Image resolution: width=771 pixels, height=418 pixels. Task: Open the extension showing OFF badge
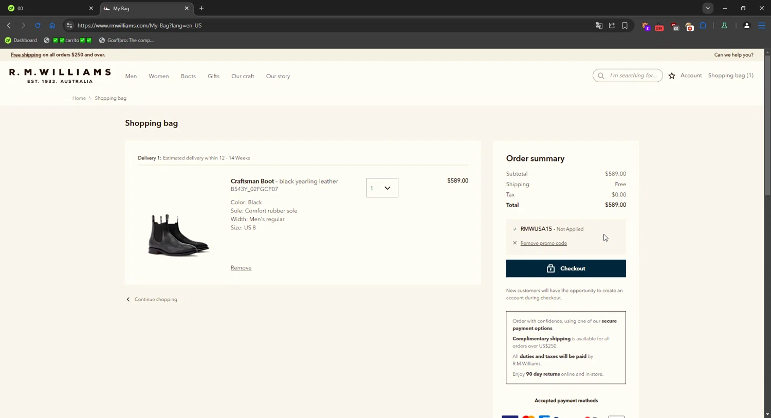(659, 26)
